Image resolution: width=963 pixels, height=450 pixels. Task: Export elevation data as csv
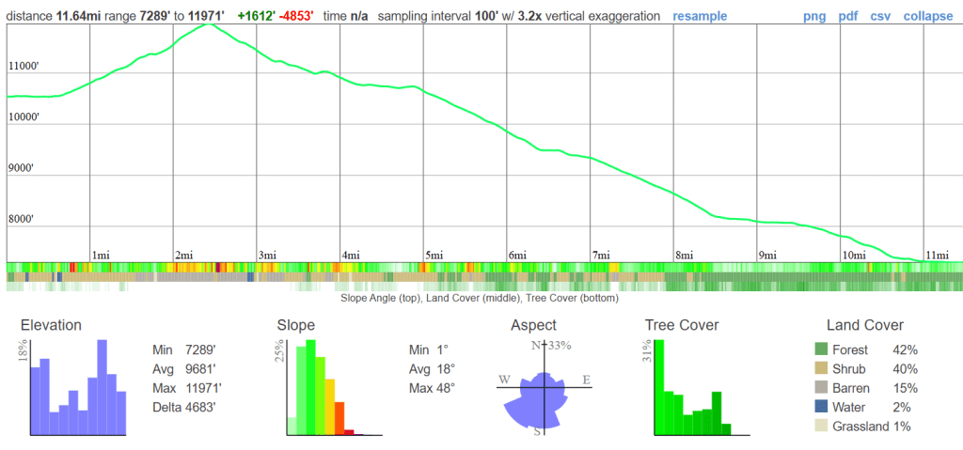[x=880, y=16]
